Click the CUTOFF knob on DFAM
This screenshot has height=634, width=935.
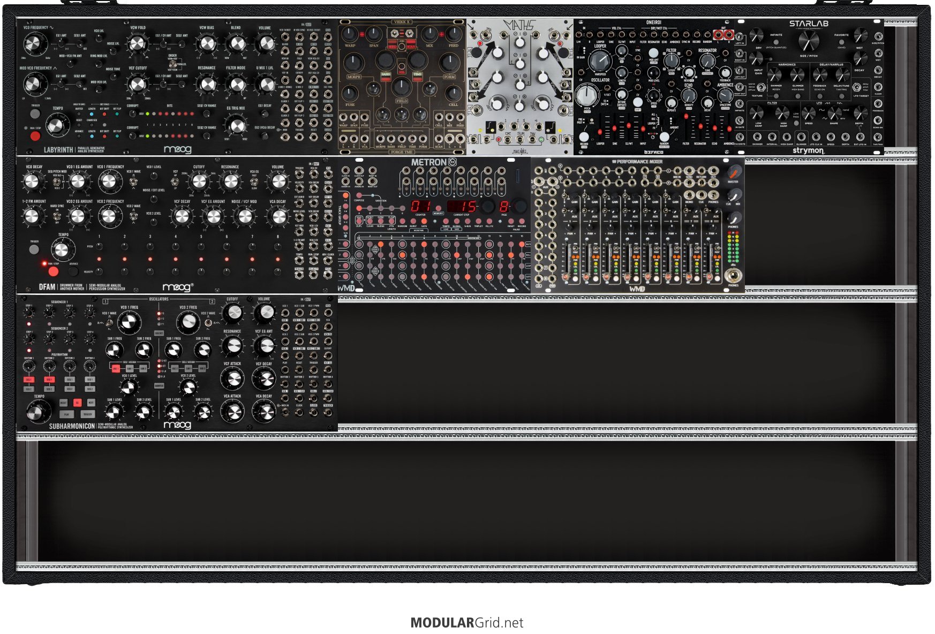coord(199,182)
